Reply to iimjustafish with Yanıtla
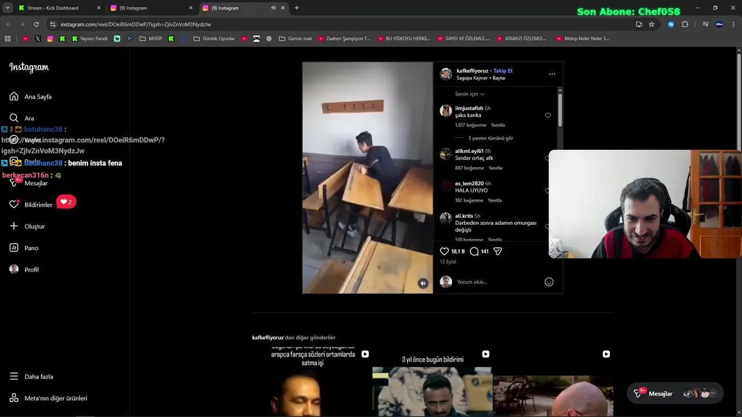Screen dimensions: 742x417 [497, 125]
